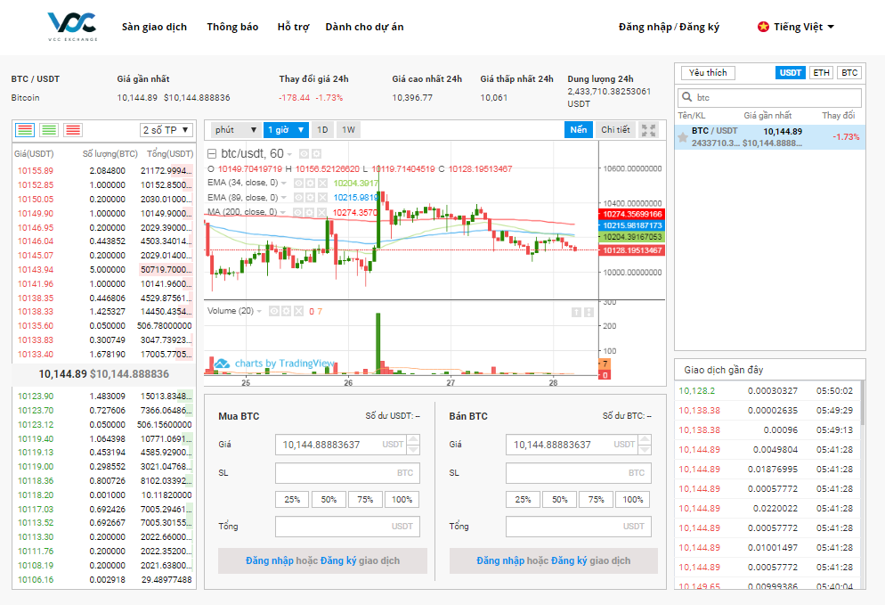Viewport: 885px width, 605px height.
Task: Open Dành cho dự án menu
Action: (365, 27)
